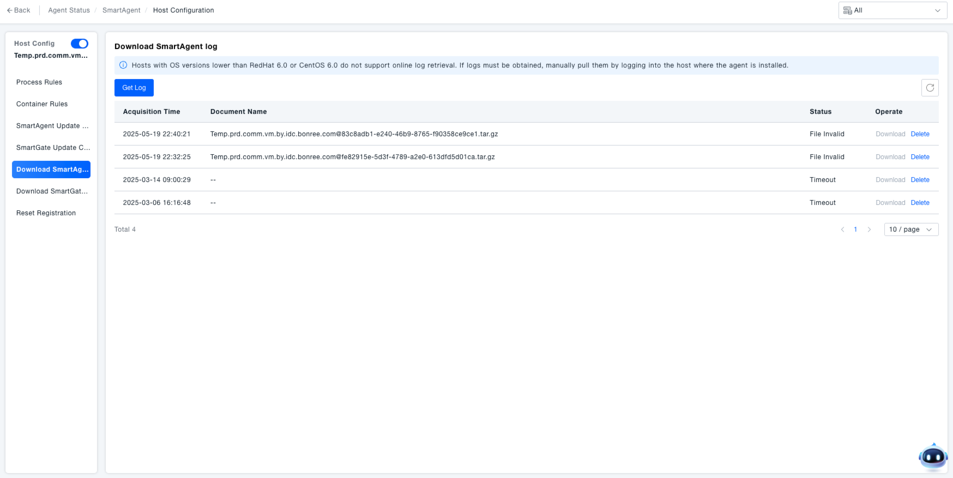Select Reset Registration in the sidebar
953x478 pixels.
coord(46,213)
